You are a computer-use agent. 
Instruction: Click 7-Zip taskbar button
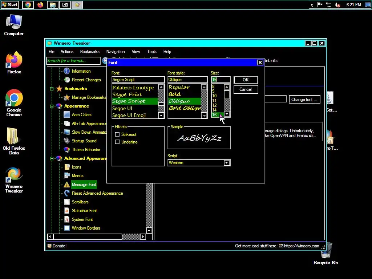pos(65,5)
